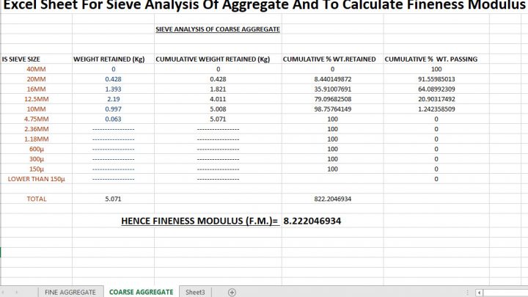Screen dimensions: 528x297
Task: Click the 300µ sieve size cell
Action: tap(37, 159)
